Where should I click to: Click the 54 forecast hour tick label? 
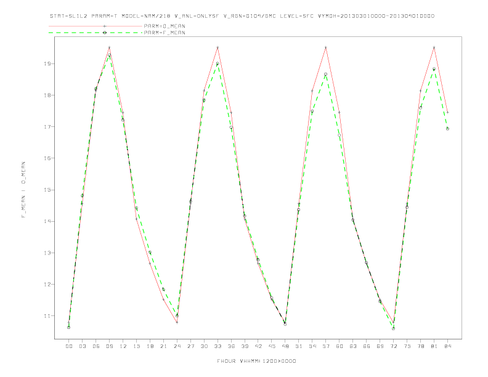[312, 346]
